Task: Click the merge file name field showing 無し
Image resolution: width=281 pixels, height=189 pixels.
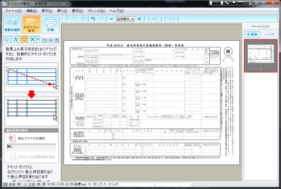Action: [x=32, y=147]
